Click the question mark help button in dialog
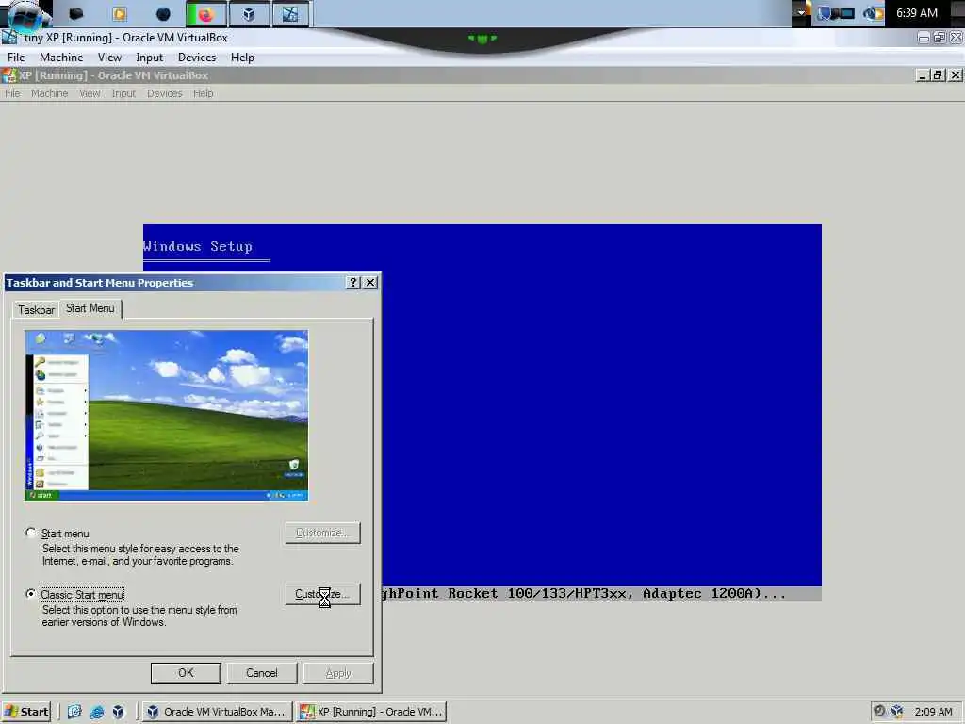 click(x=352, y=282)
